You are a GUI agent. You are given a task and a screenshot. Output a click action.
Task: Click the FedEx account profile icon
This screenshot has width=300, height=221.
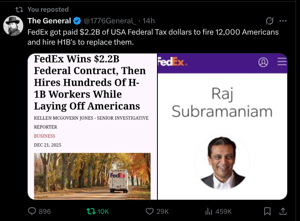tap(263, 62)
